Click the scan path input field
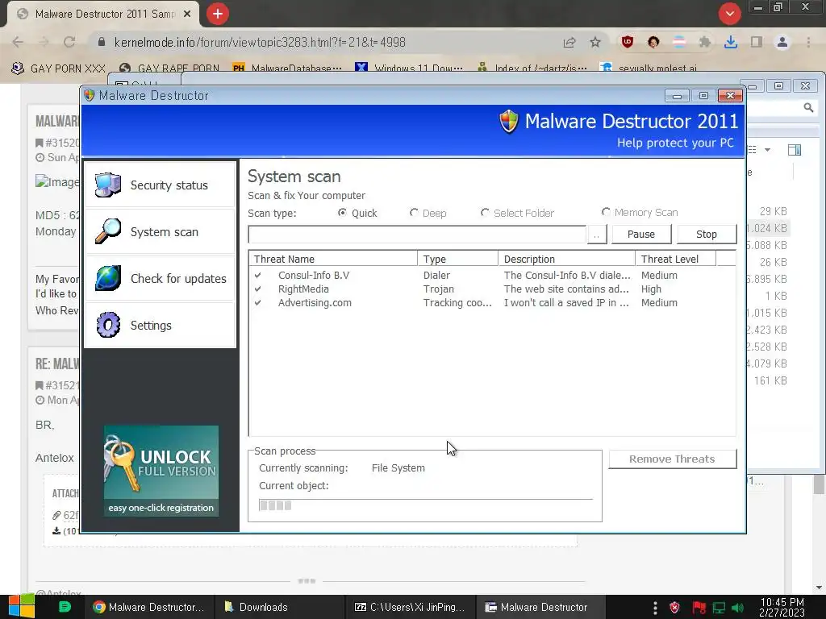The width and height of the screenshot is (826, 619). [x=417, y=235]
